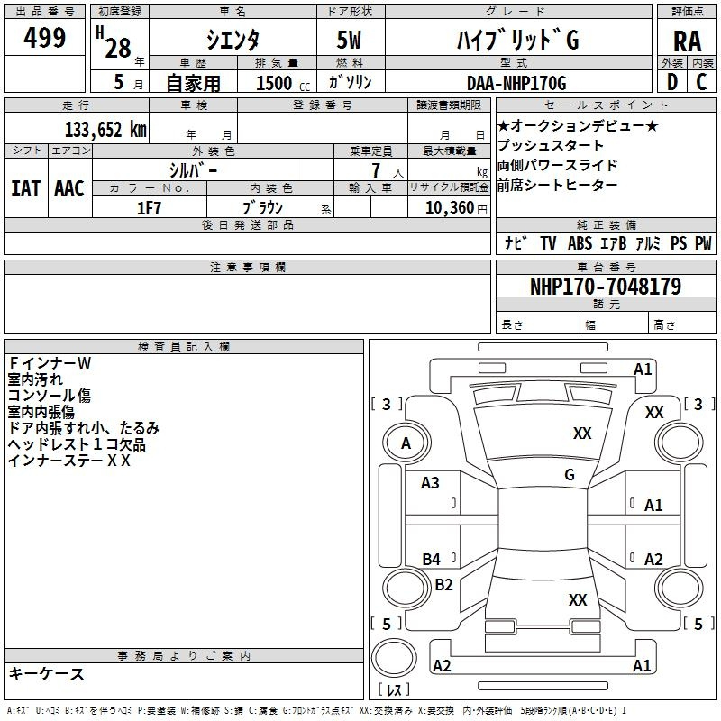Click the XX mark on the rear hatch
Image resolution: width=721 pixels, height=721 pixels.
coord(578,600)
